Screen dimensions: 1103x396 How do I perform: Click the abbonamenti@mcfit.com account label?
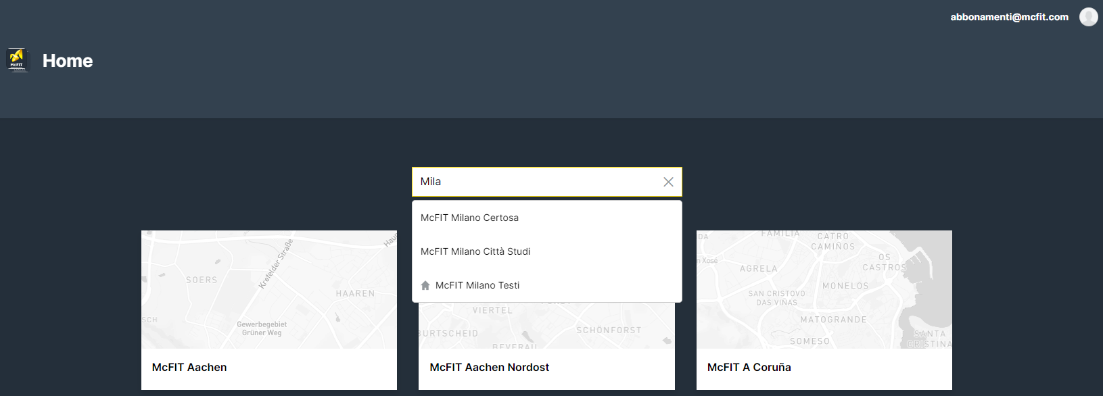(x=1009, y=17)
